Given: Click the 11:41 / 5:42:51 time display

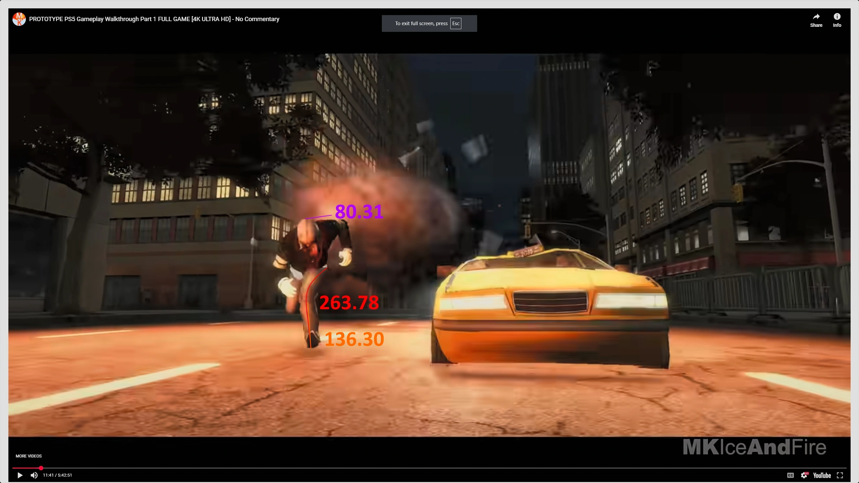Looking at the screenshot, I should 57,475.
